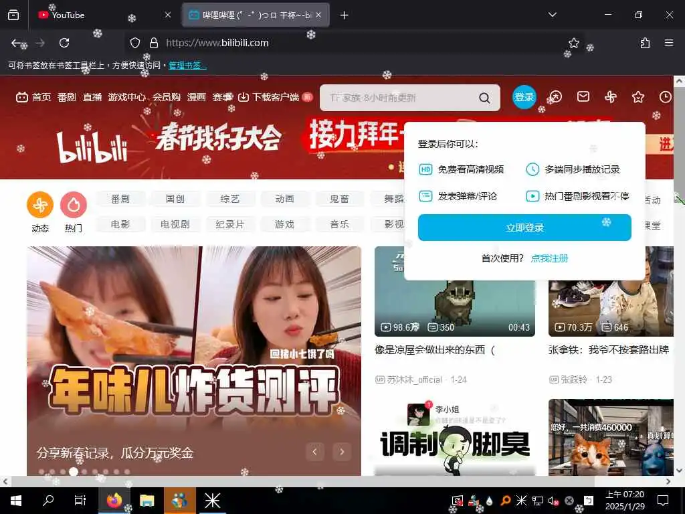Open the 管理书签 link
Screen dimensions: 685x514
point(187,66)
